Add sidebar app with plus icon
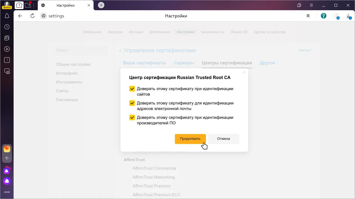355x199 pixels. [7, 158]
